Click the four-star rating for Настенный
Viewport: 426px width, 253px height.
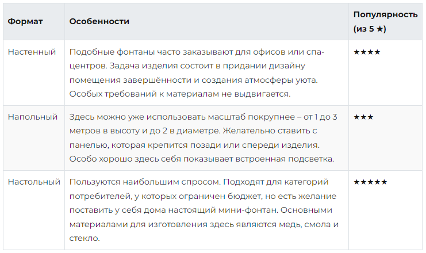pos(367,52)
